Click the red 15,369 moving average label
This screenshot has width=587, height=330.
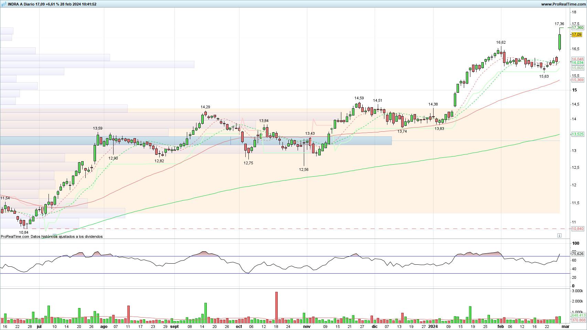point(578,80)
